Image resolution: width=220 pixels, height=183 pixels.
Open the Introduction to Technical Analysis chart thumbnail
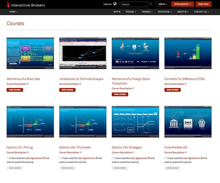(x=83, y=53)
